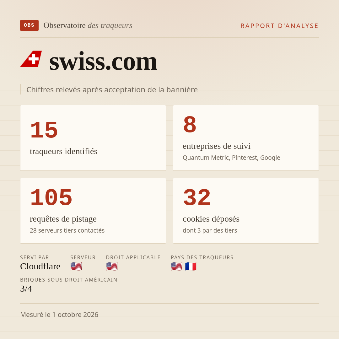Click the DROIT APPLICABLE label

pos(133,257)
